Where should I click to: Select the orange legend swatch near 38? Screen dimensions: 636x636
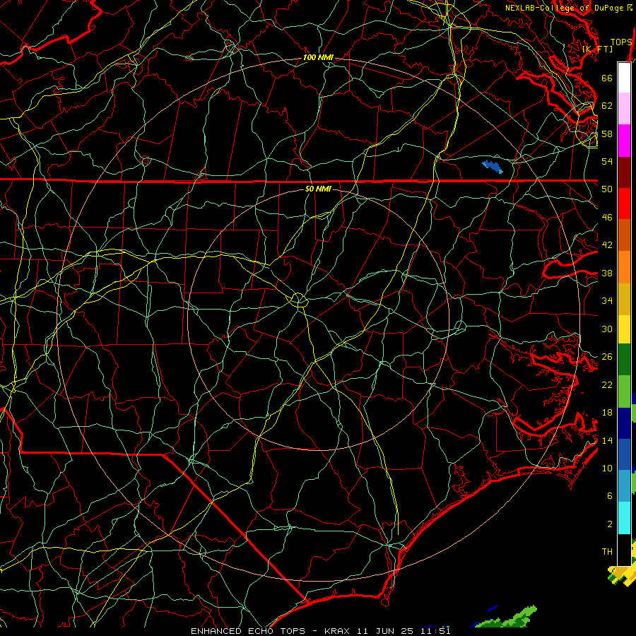(x=624, y=267)
